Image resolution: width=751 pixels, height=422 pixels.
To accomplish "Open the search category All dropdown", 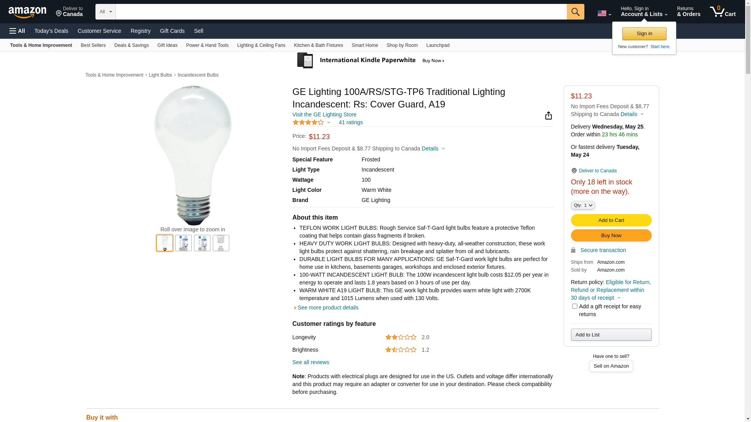I will (x=105, y=12).
